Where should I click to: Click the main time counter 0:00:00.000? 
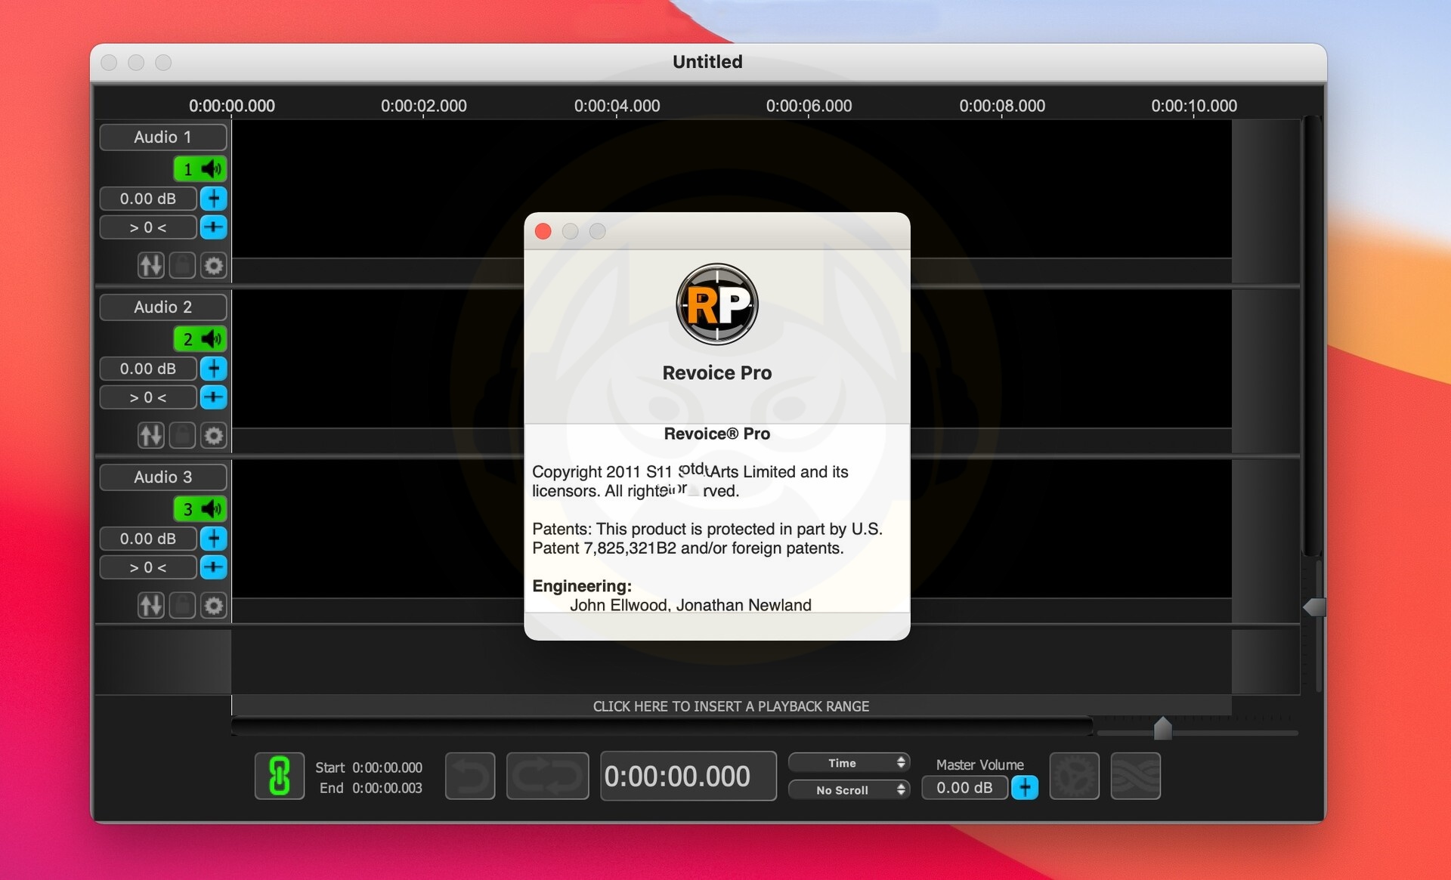coord(688,776)
